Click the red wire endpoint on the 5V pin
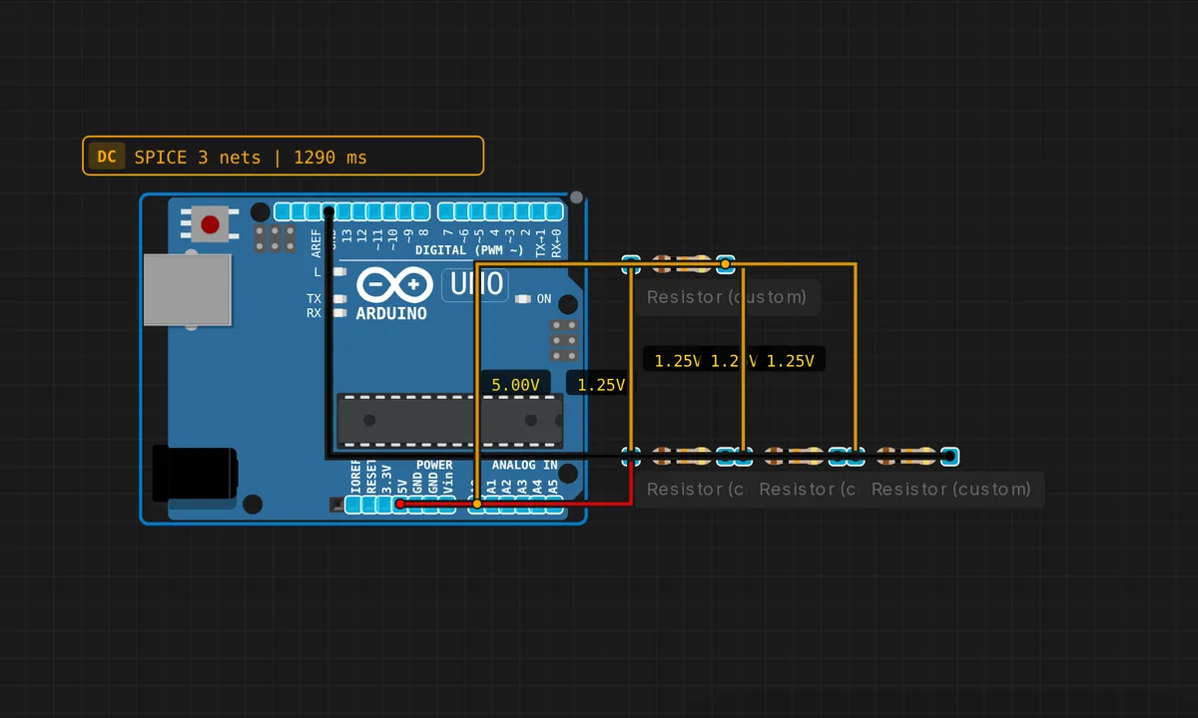 tap(400, 505)
